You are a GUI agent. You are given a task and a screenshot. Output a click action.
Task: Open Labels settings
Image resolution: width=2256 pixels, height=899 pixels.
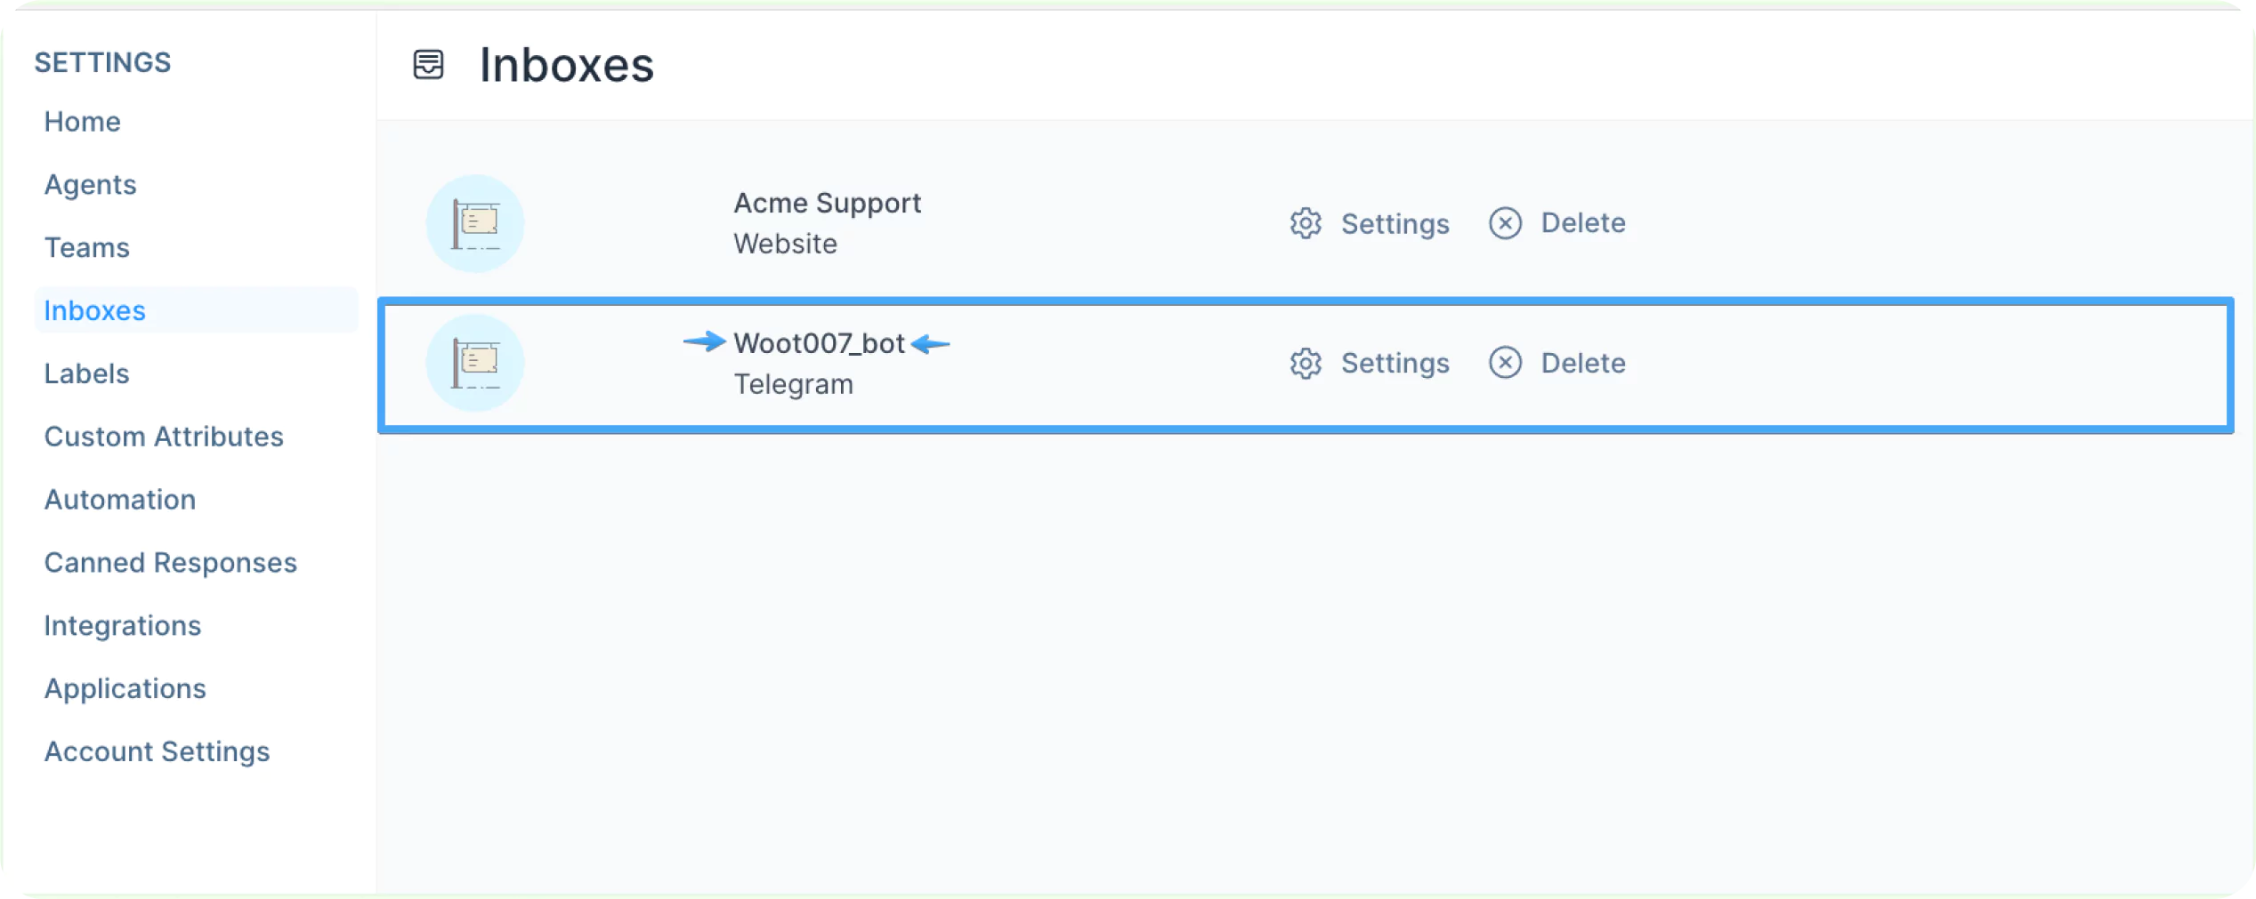pos(87,374)
